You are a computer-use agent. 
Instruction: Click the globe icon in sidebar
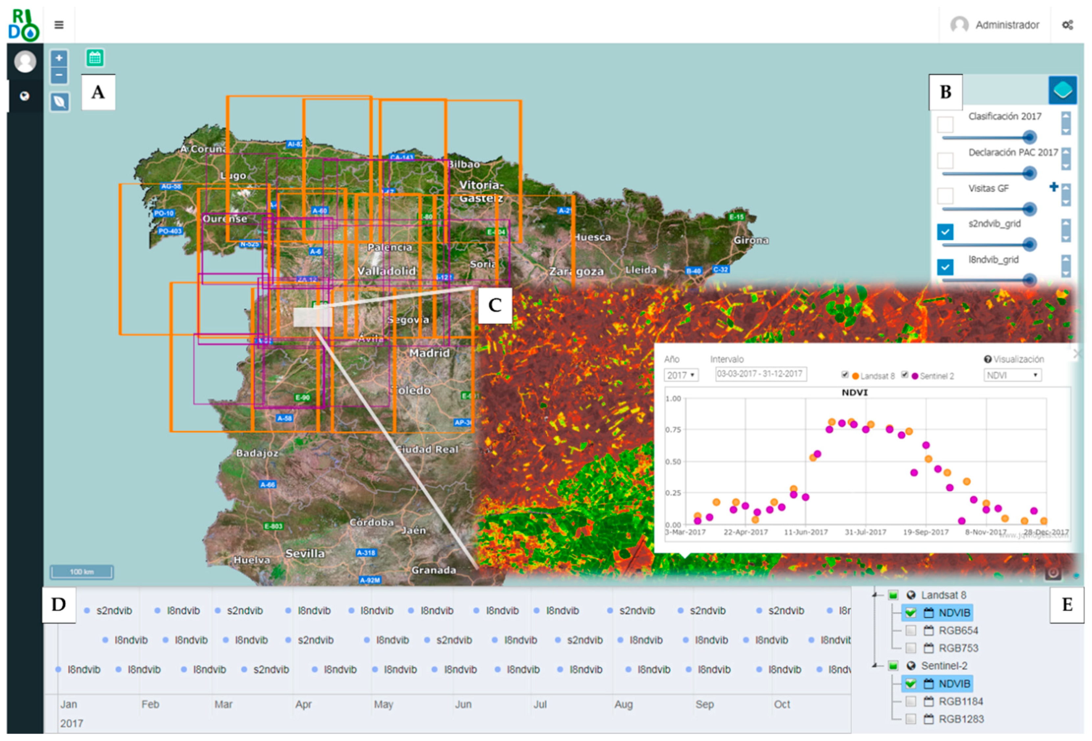coord(24,96)
